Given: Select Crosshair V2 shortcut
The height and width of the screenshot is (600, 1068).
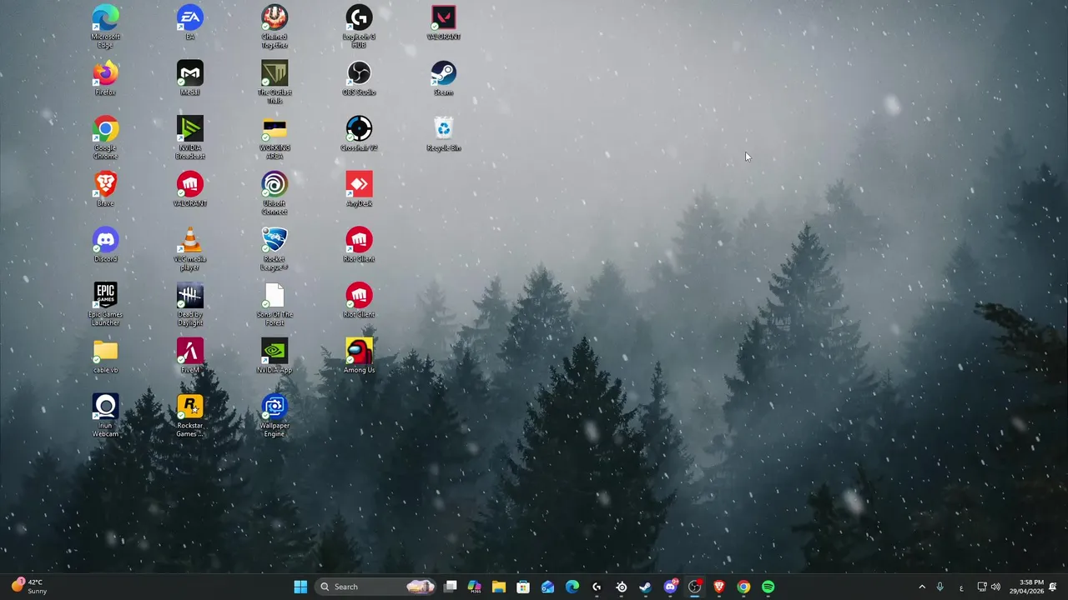Looking at the screenshot, I should click(359, 133).
